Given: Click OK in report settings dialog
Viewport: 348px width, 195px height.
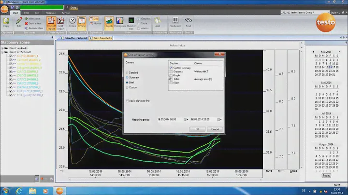Looking at the screenshot, I should (197, 129).
